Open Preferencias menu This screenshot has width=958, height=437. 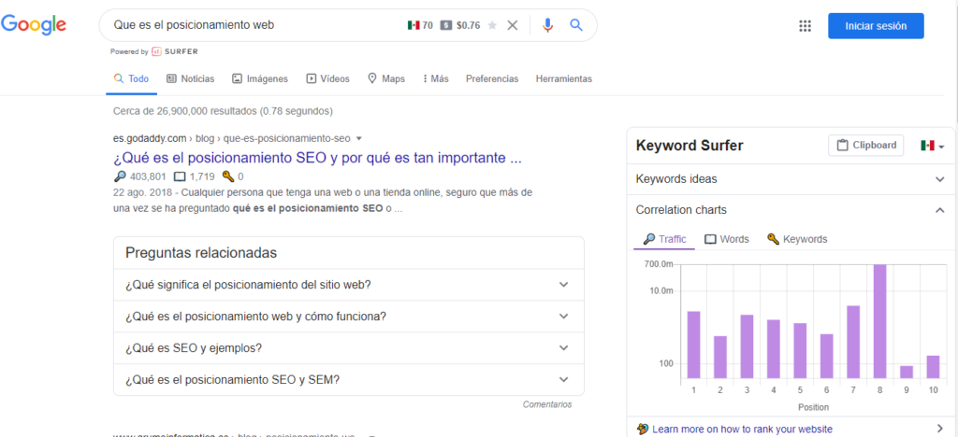coord(492,78)
